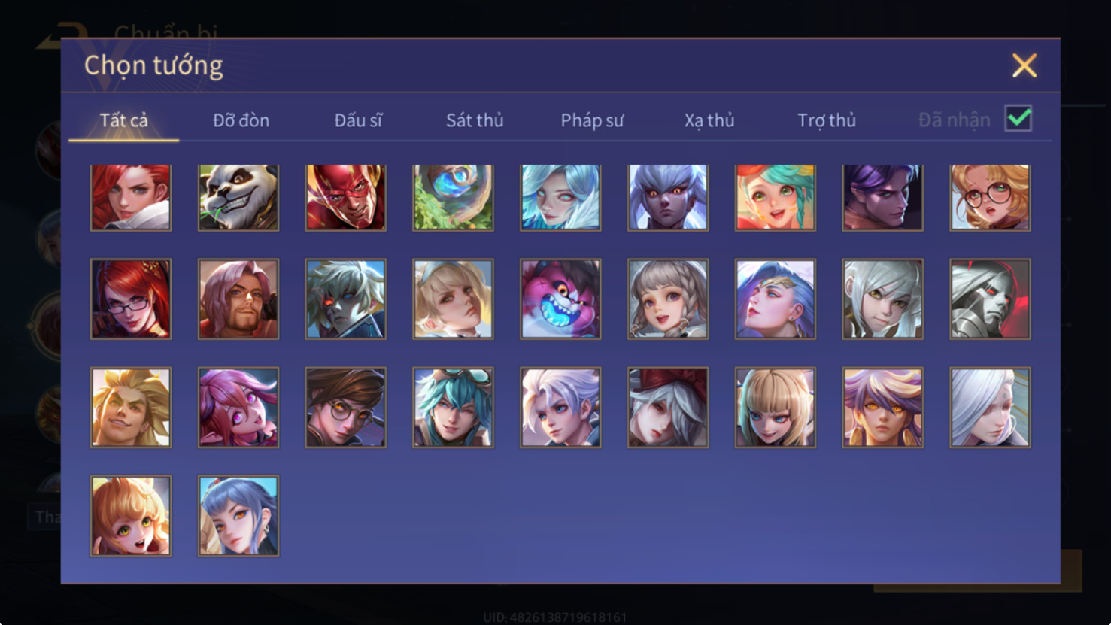
Task: Select the bearded man with pink hair
Action: (x=238, y=299)
